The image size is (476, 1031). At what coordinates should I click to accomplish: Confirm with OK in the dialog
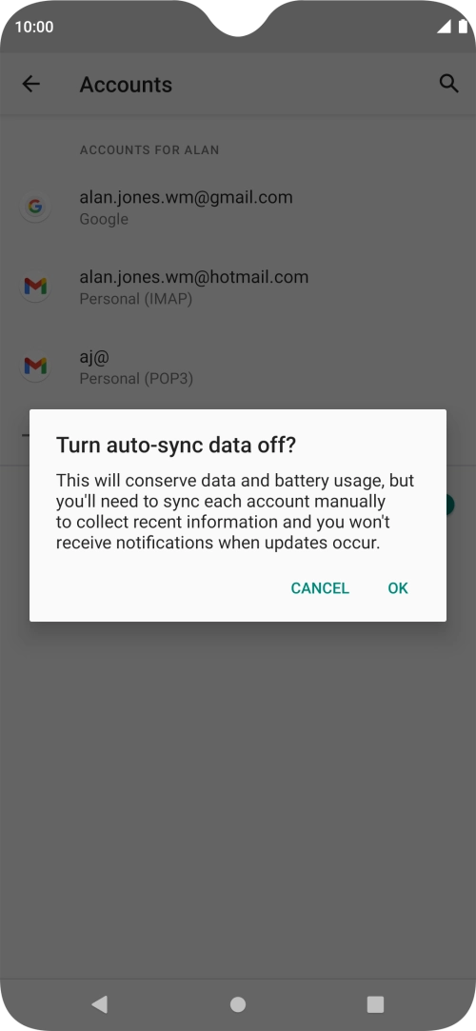pyautogui.click(x=398, y=587)
